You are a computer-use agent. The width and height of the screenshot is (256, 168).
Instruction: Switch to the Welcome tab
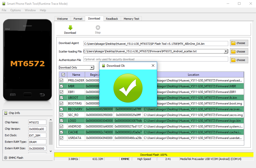pyautogui.click(x=62, y=19)
